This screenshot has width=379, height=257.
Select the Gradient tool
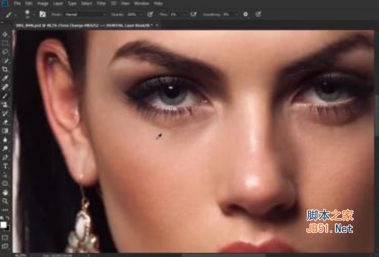tap(5, 131)
